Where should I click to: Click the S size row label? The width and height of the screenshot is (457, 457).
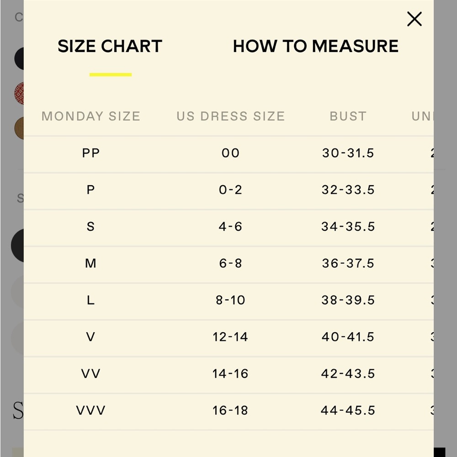coord(90,227)
